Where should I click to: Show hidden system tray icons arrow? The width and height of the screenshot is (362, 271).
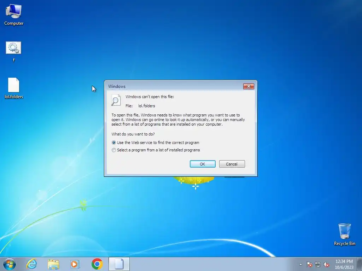tap(300, 264)
